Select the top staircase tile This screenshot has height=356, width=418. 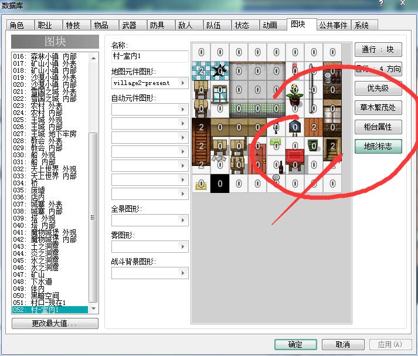201,127
